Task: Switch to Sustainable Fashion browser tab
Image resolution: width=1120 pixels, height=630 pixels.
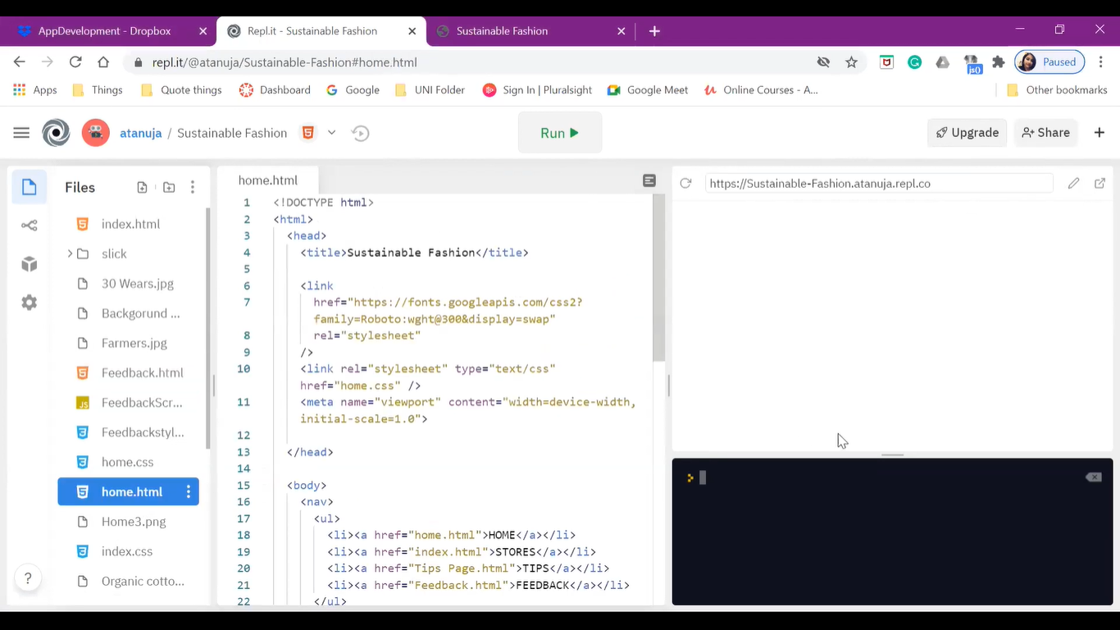Action: click(x=502, y=31)
